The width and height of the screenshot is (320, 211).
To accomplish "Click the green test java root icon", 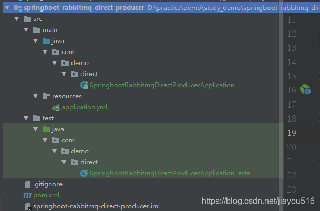I will [46, 129].
